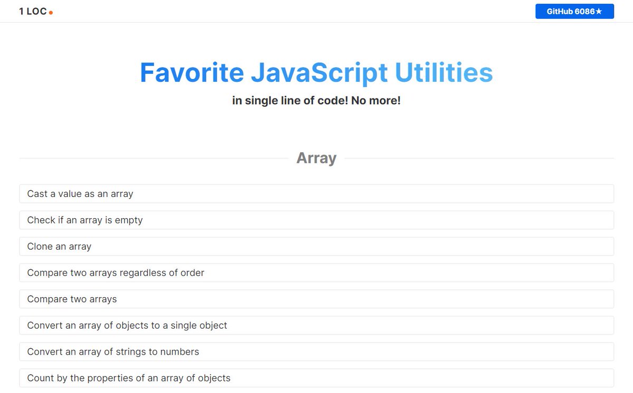Viewport: 633px width, 393px height.
Task: Expand 'Cast a value as an array'
Action: pyautogui.click(x=316, y=193)
